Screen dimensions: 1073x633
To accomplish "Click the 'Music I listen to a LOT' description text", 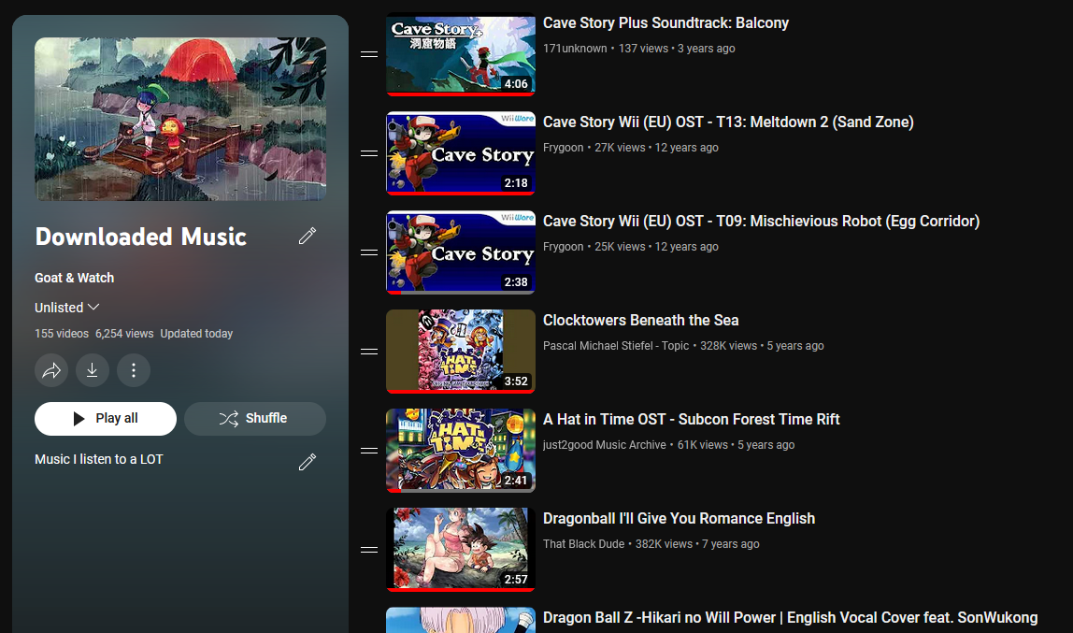I will click(x=99, y=459).
